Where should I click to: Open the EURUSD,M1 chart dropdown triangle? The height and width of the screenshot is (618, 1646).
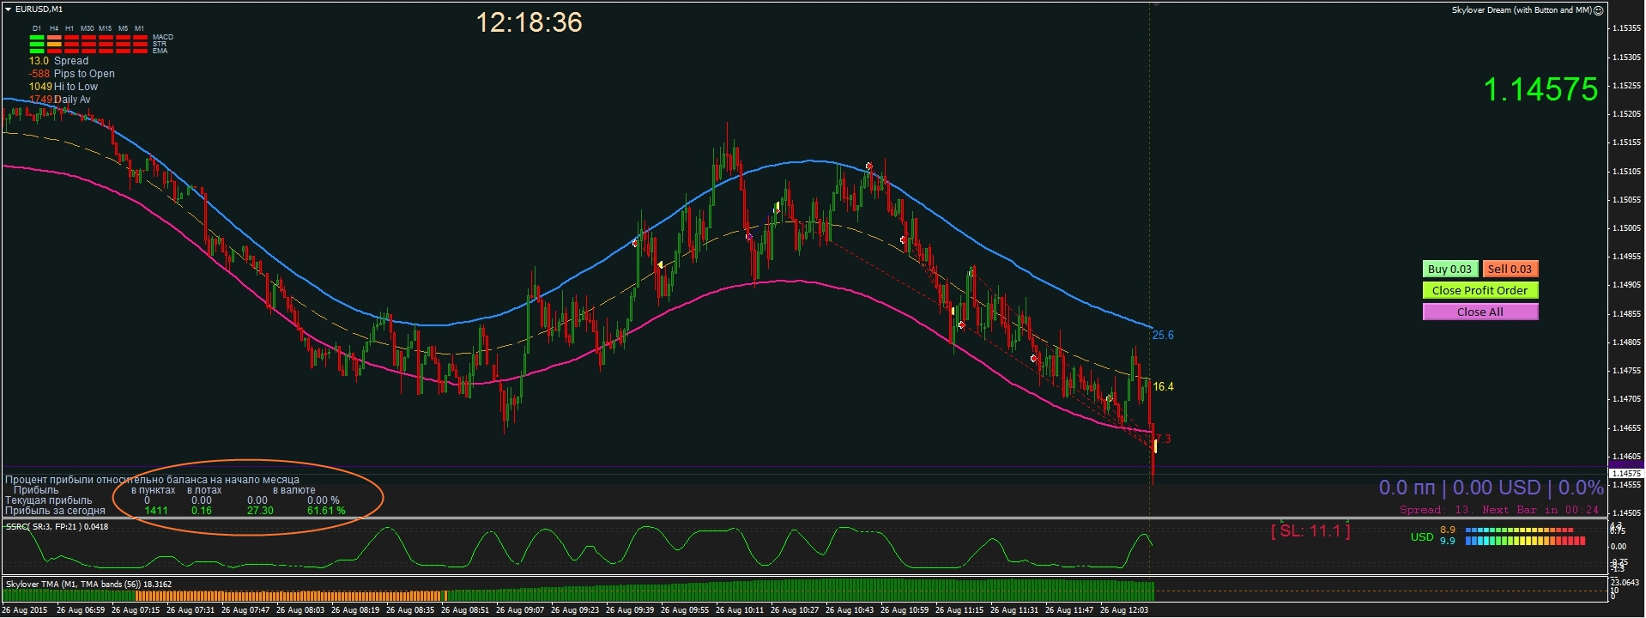click(8, 9)
